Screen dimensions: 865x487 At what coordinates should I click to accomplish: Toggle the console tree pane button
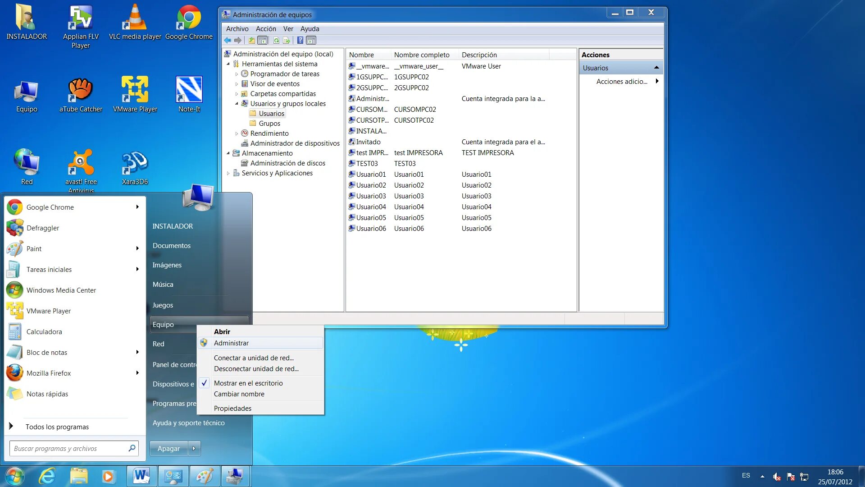[x=263, y=41]
